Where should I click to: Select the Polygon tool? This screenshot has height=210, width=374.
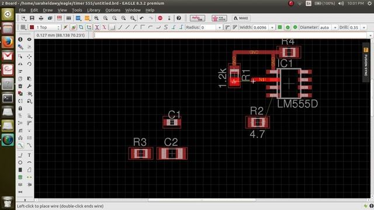[x=29, y=170]
